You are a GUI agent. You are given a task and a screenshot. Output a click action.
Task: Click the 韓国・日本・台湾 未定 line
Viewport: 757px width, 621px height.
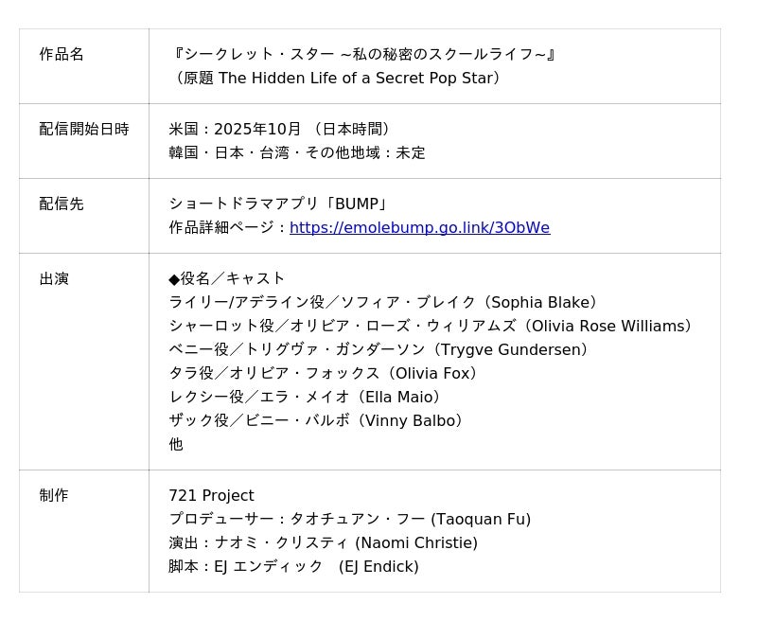(297, 153)
